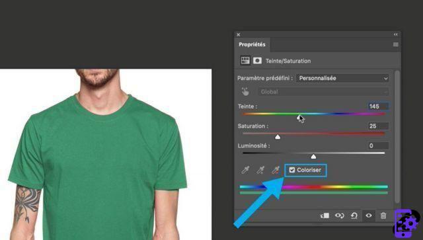This screenshot has height=240, width=423.
Task: Delete the adjustment layer with trash icon
Action: tap(383, 216)
